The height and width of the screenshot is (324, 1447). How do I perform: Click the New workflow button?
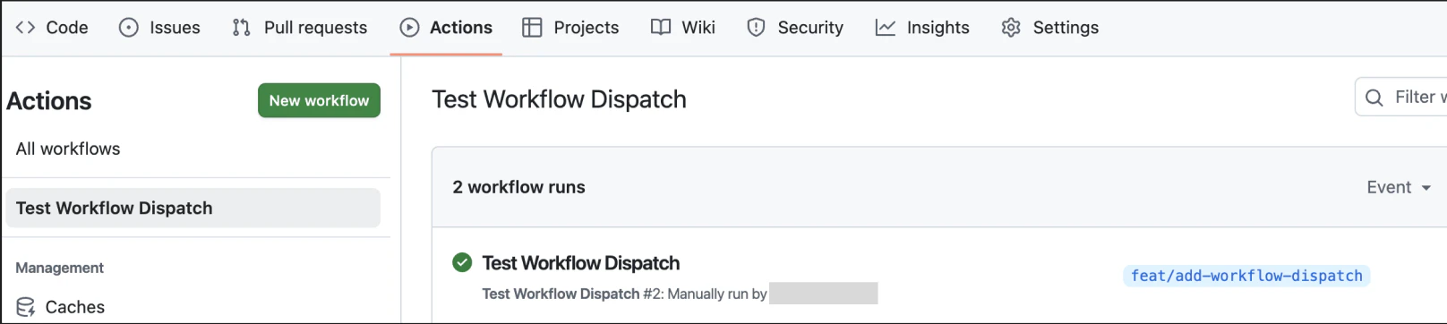(319, 100)
